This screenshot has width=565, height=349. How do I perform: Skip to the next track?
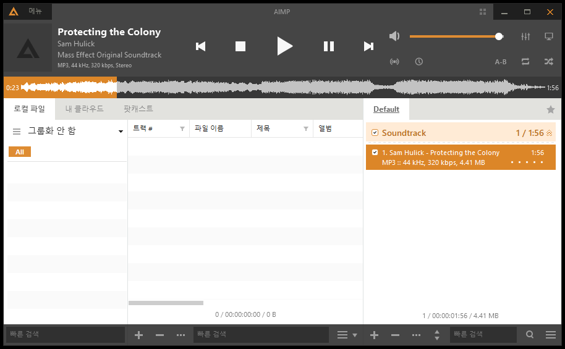(368, 46)
